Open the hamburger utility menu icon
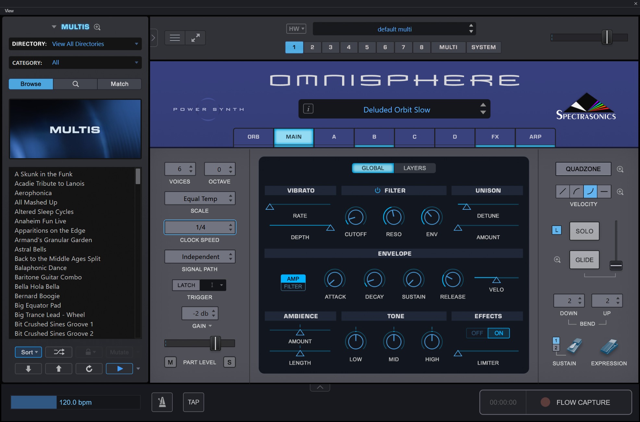The width and height of the screenshot is (640, 422). [175, 38]
